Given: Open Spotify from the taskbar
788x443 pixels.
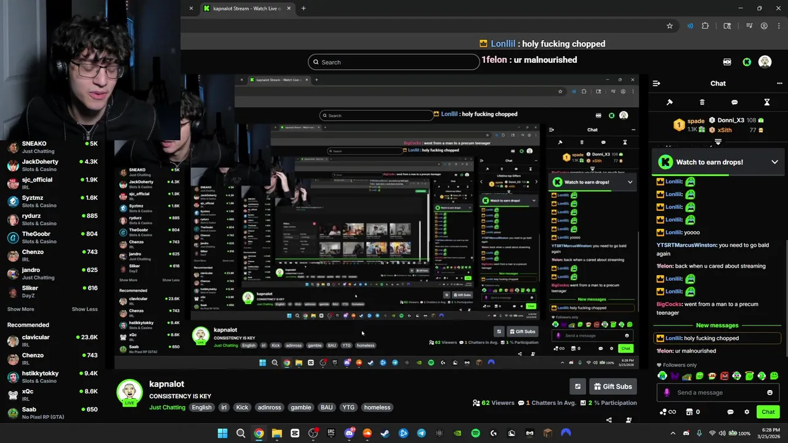Looking at the screenshot, I should (475, 433).
